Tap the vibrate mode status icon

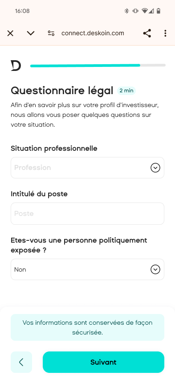(135, 11)
